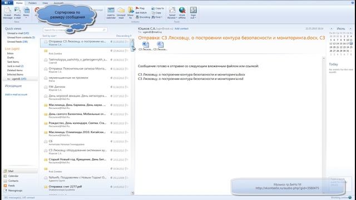Screen dimensions: 356x200
Task: Open the Infected Items folder
Action: [x=15, y=74]
